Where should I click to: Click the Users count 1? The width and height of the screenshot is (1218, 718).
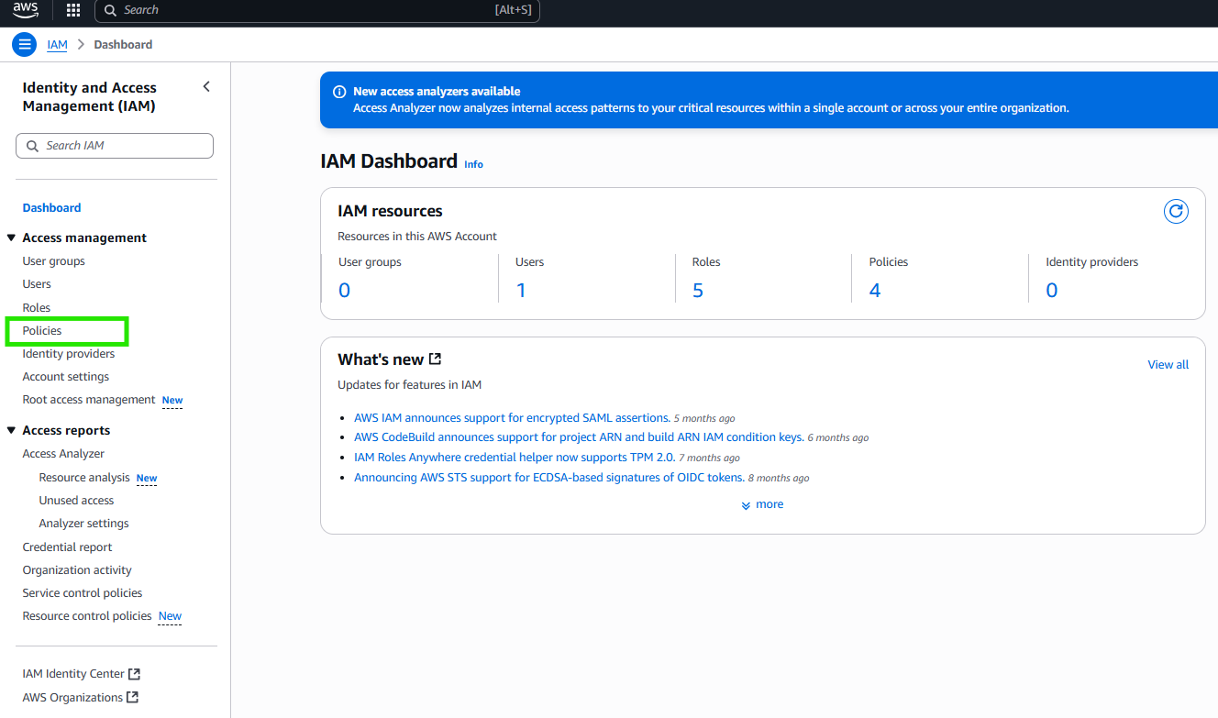pos(521,291)
